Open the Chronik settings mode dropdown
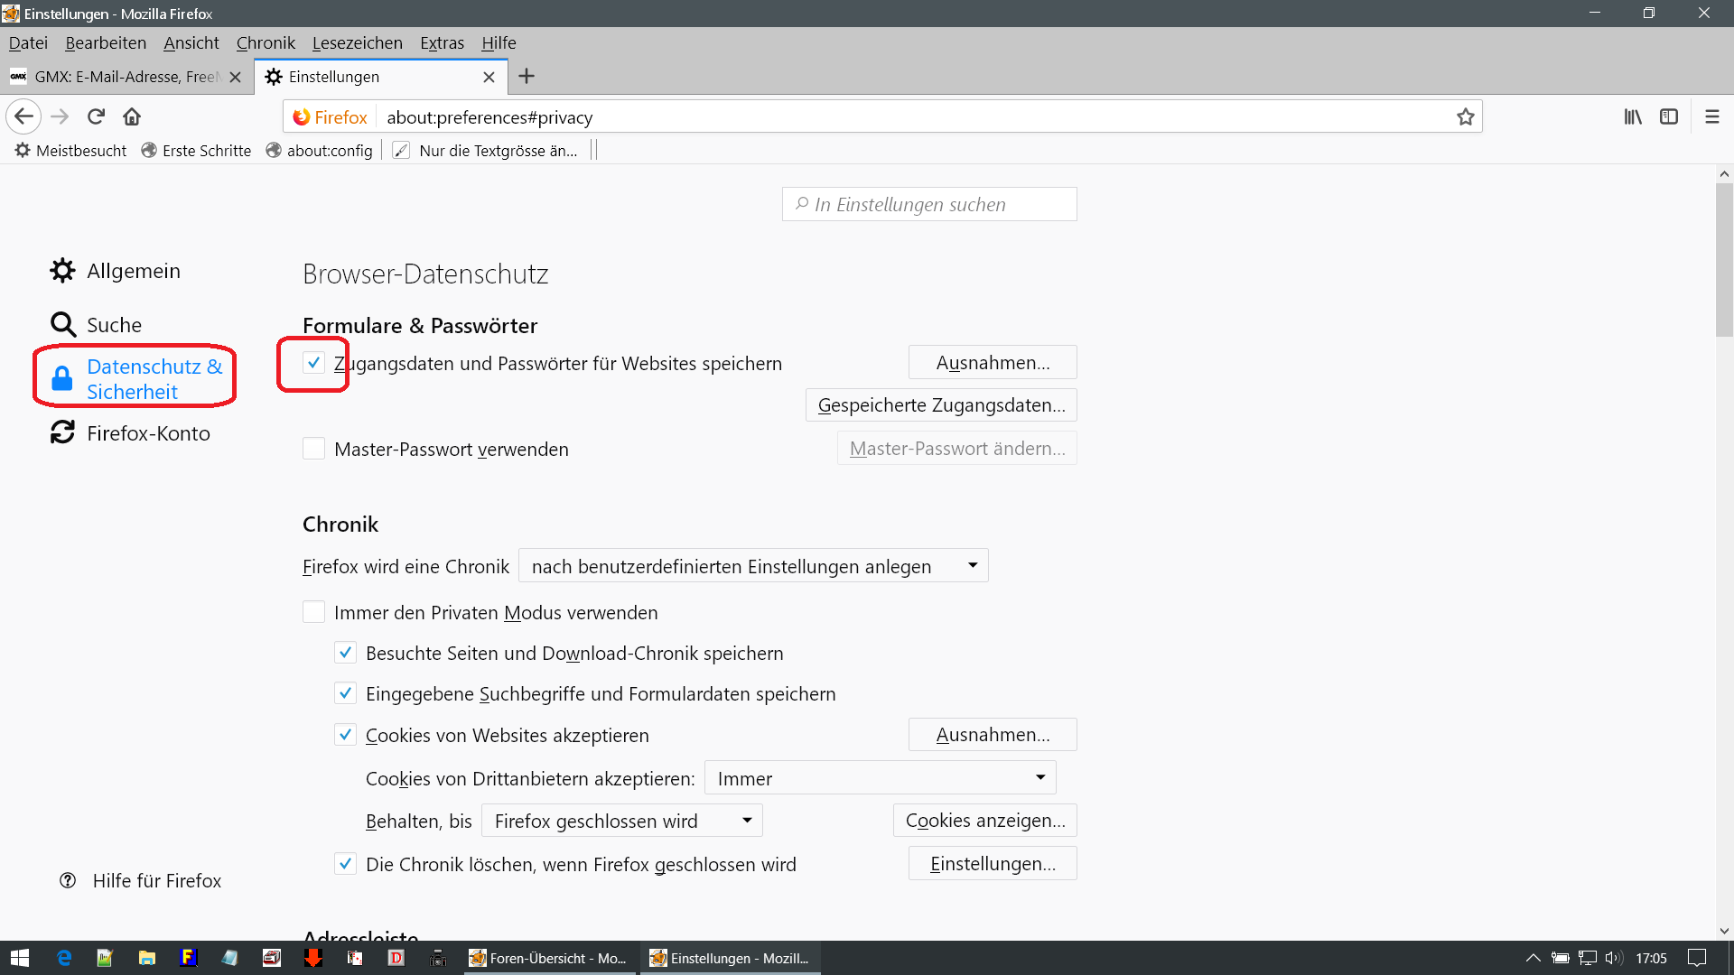 tap(753, 566)
